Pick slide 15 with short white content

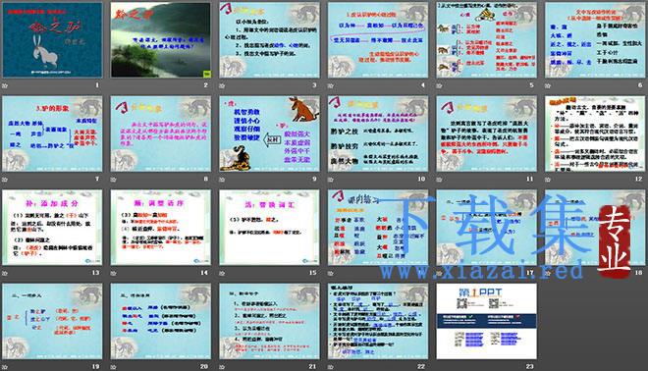[x=269, y=228]
